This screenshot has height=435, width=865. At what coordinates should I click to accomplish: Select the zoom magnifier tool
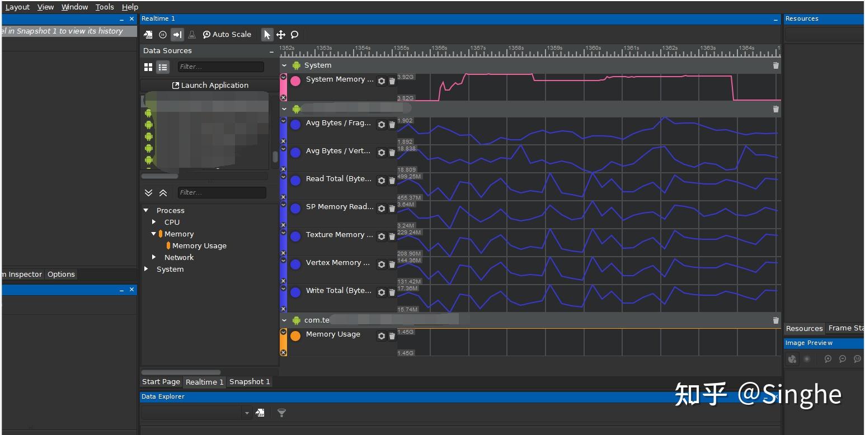tap(295, 35)
